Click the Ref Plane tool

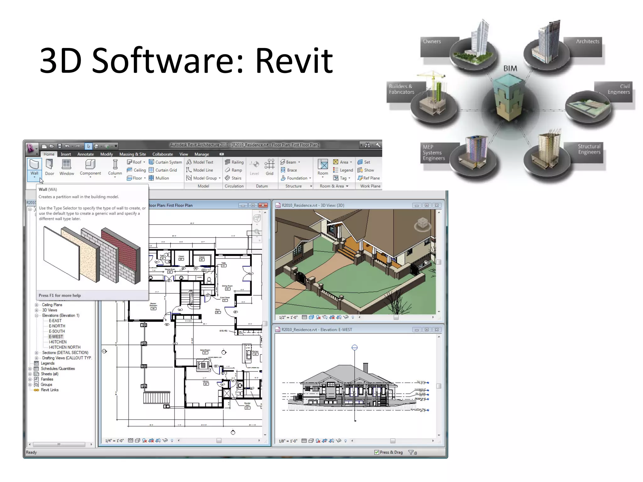pos(369,178)
